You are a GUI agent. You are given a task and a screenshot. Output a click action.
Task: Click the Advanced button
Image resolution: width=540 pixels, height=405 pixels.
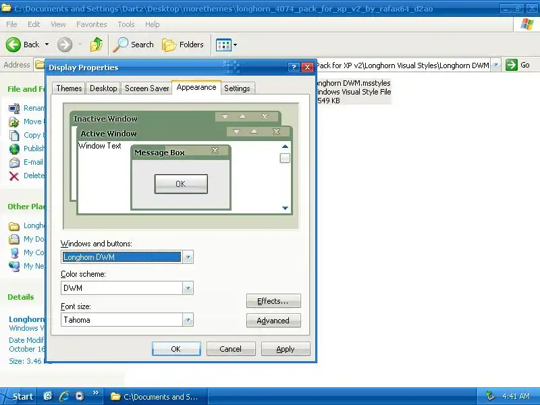pyautogui.click(x=273, y=321)
